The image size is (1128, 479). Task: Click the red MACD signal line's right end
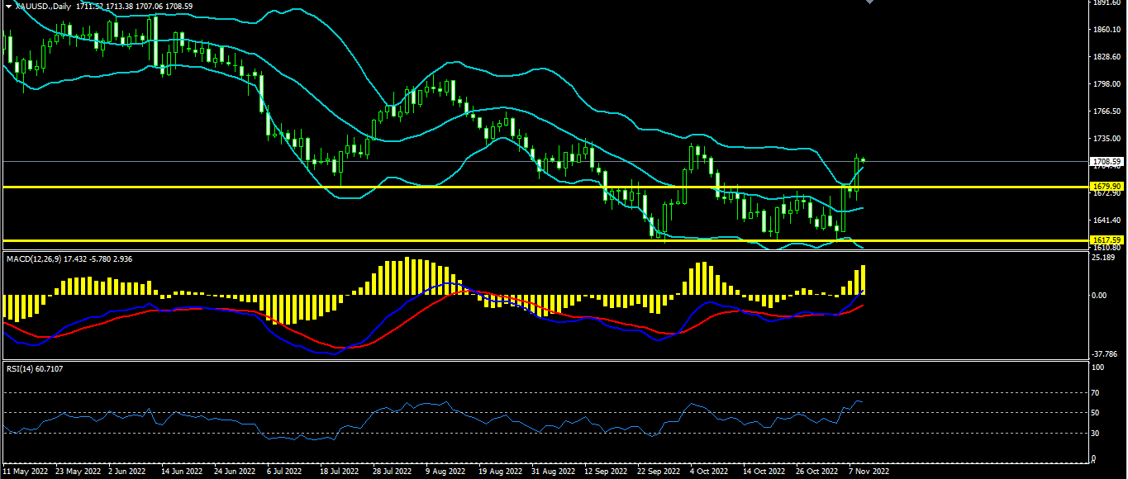(x=863, y=306)
